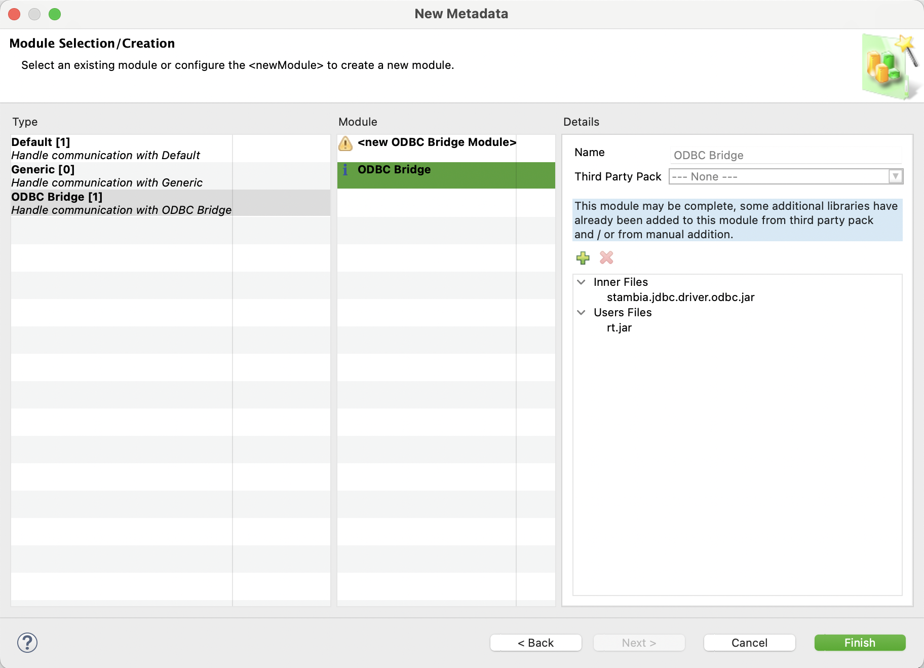Select the stambia.jdbc.driver.odbc.jar file

point(681,298)
